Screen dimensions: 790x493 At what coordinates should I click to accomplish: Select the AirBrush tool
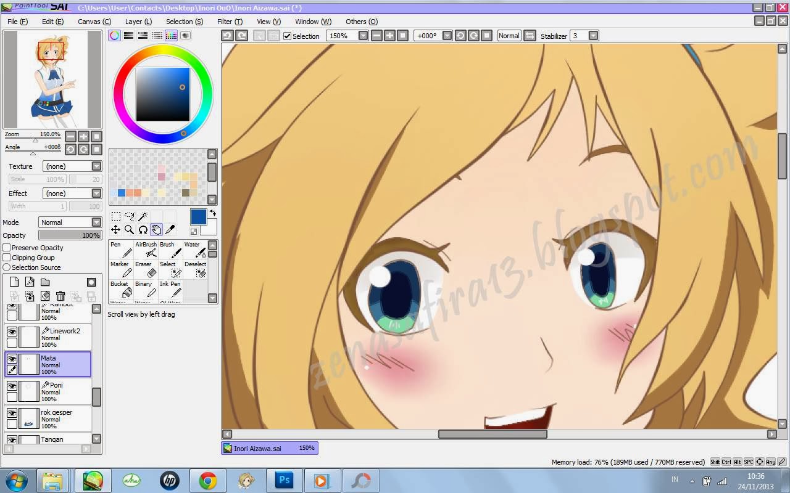tap(146, 249)
